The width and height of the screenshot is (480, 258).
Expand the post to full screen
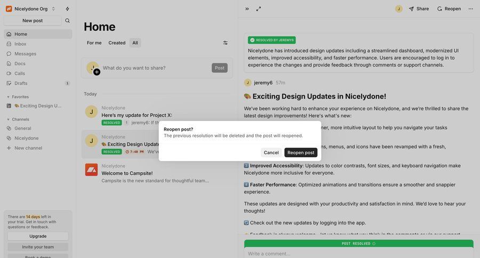pyautogui.click(x=259, y=9)
